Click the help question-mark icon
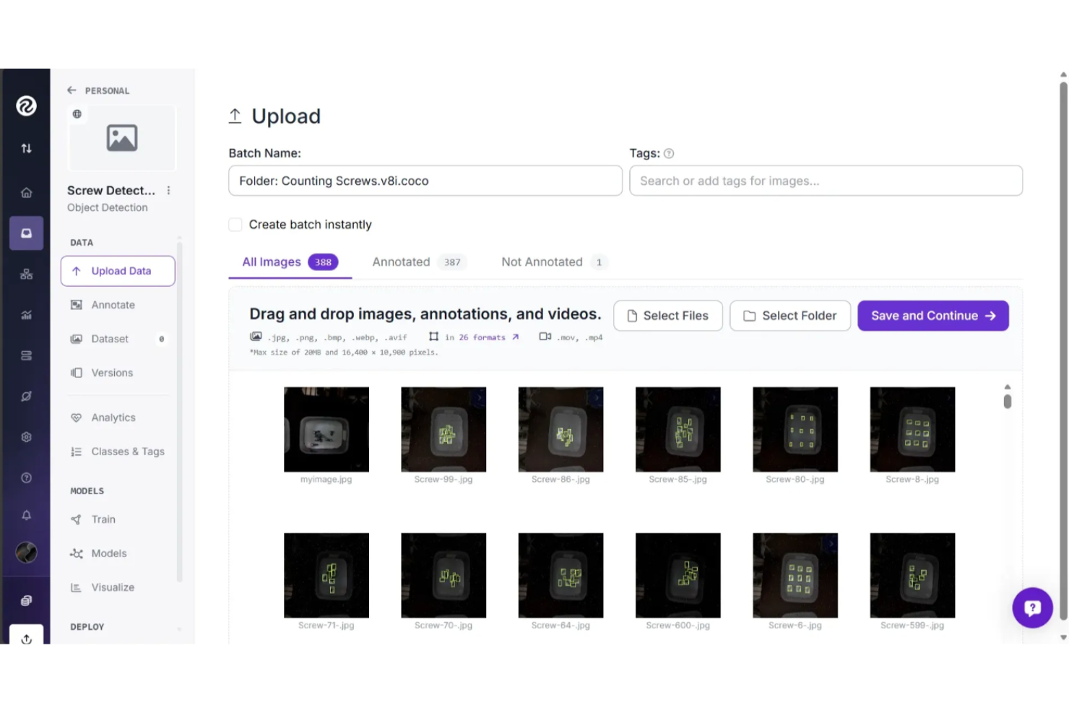Viewport: 1069px width, 713px height. (x=27, y=478)
